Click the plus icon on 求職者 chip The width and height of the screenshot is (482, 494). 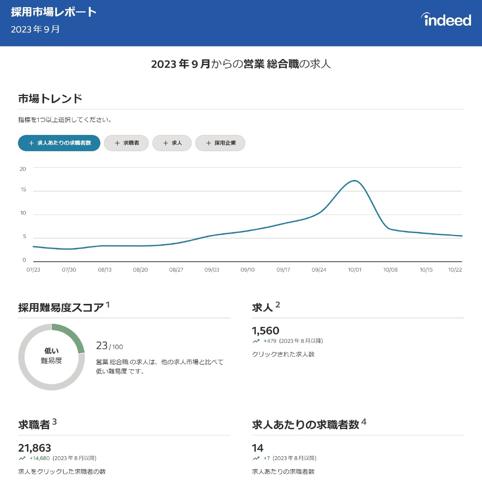[117, 143]
